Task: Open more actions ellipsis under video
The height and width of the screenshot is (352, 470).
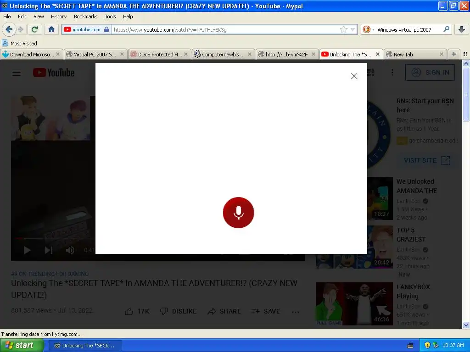Action: (x=295, y=312)
